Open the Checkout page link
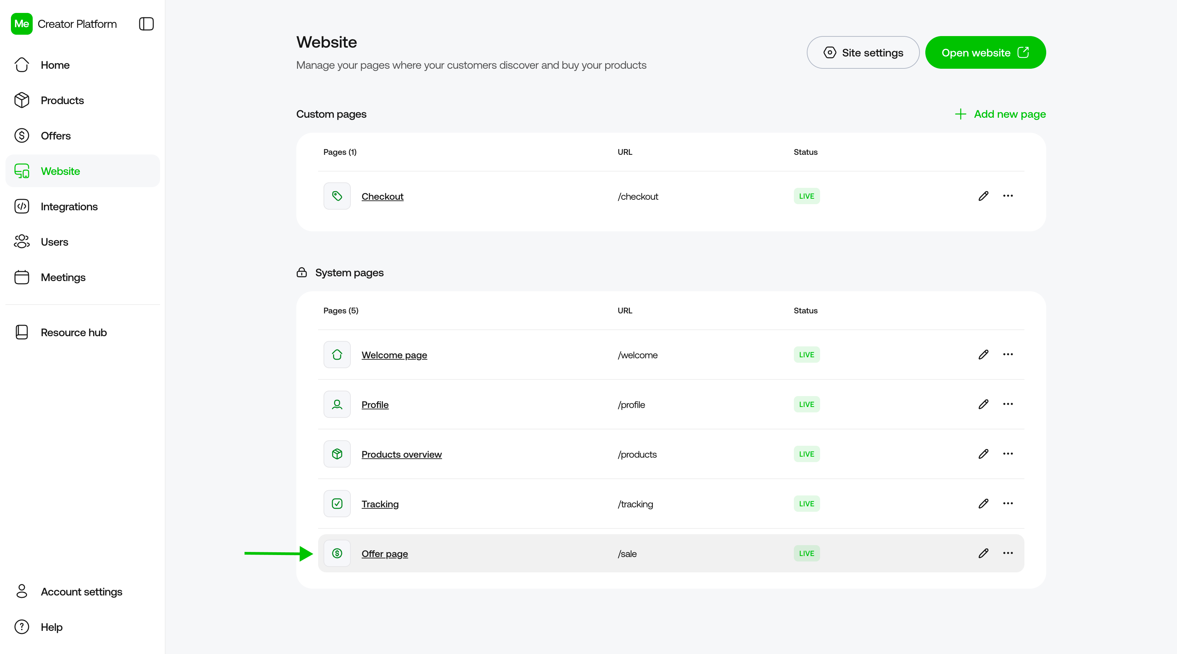Screen dimensions: 1177x654 [x=382, y=196]
